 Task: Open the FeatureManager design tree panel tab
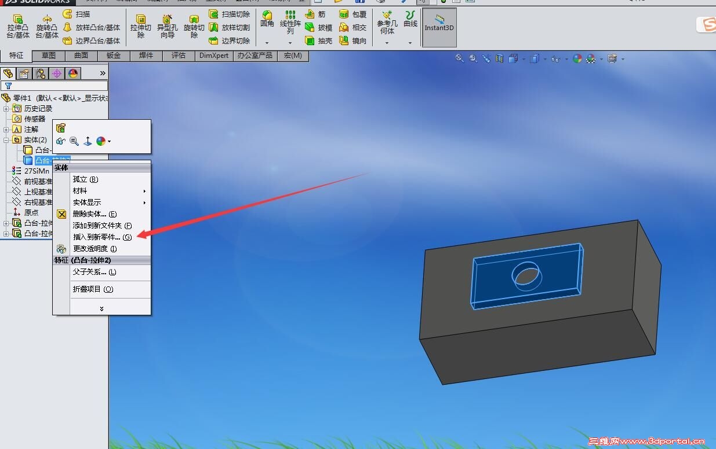click(8, 73)
